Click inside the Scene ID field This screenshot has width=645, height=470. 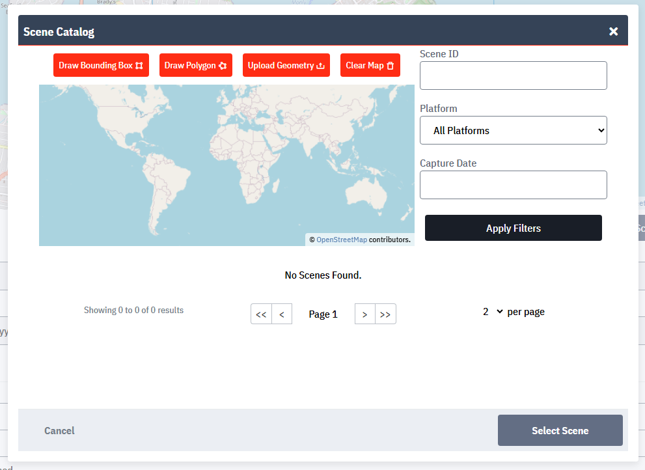tap(513, 76)
